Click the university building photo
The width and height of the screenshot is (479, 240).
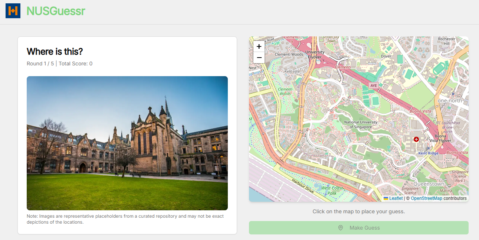pyautogui.click(x=127, y=143)
